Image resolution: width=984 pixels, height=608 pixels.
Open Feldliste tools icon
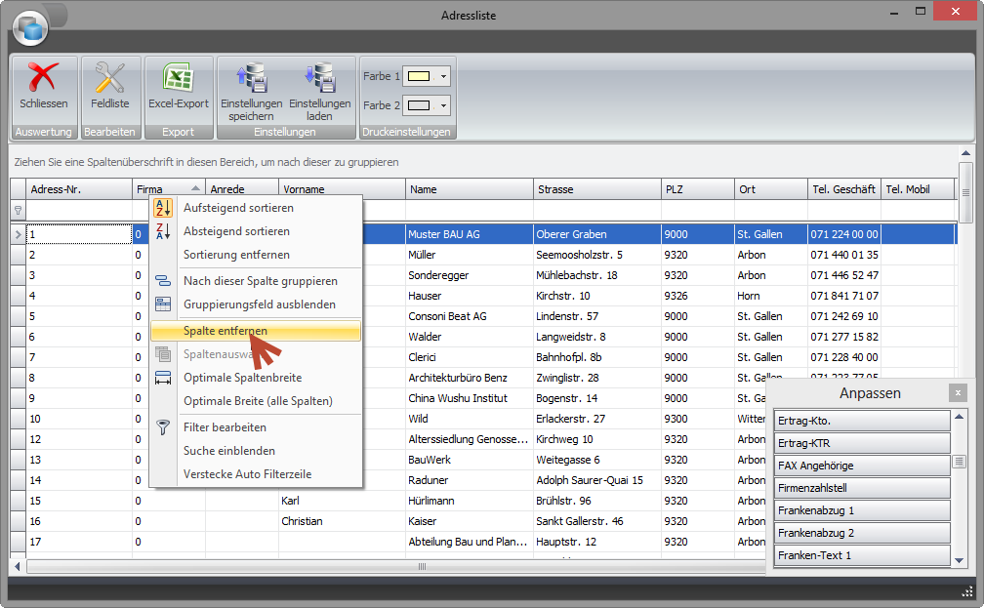point(109,78)
